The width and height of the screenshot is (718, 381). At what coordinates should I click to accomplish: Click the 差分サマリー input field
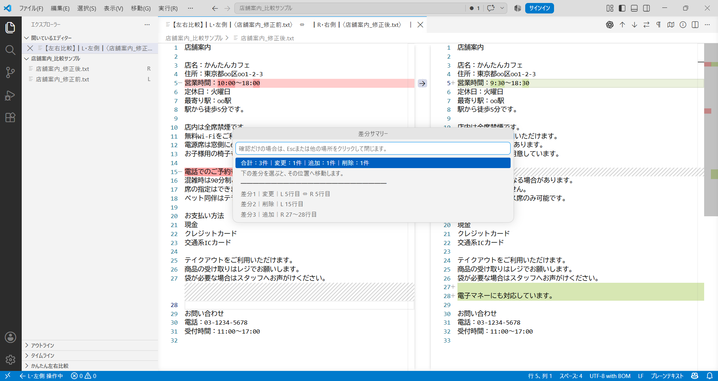click(373, 148)
